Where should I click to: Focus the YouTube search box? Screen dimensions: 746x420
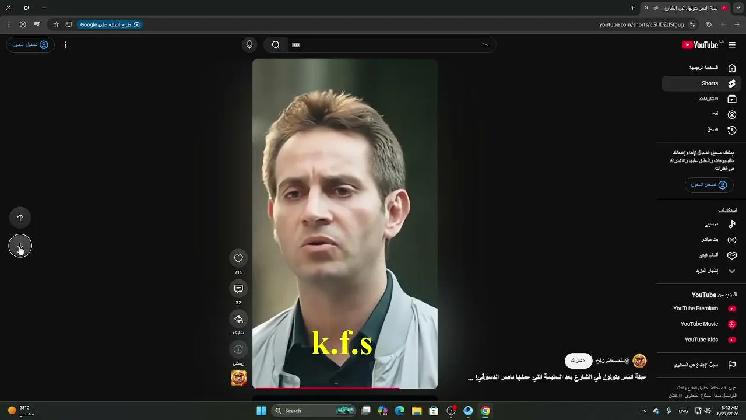click(x=392, y=45)
